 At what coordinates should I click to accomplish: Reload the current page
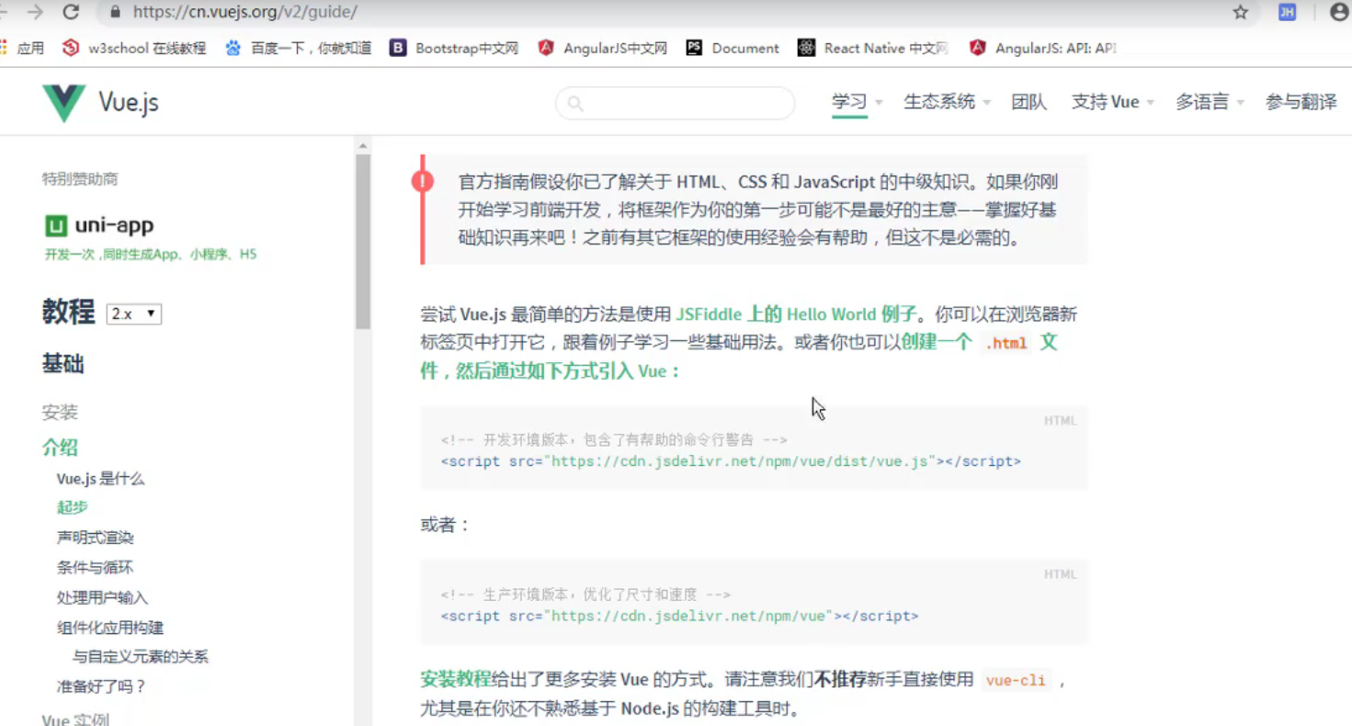(x=73, y=13)
